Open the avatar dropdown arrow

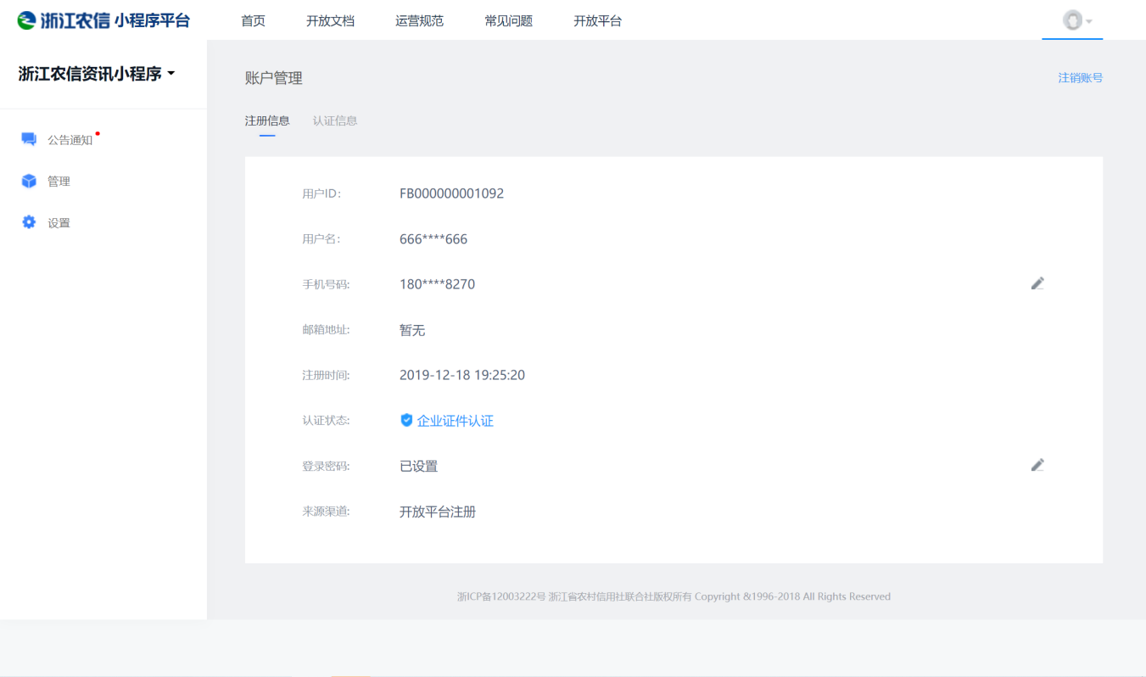coord(1089,21)
